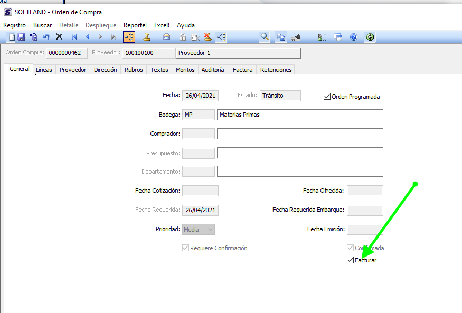Switch to the Líneas tab

pyautogui.click(x=44, y=70)
